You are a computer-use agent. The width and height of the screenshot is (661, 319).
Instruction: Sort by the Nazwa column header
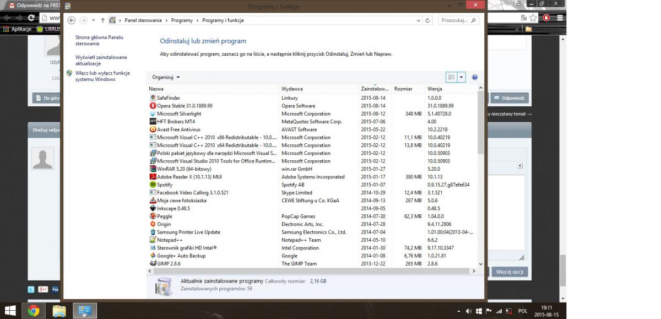[214, 89]
